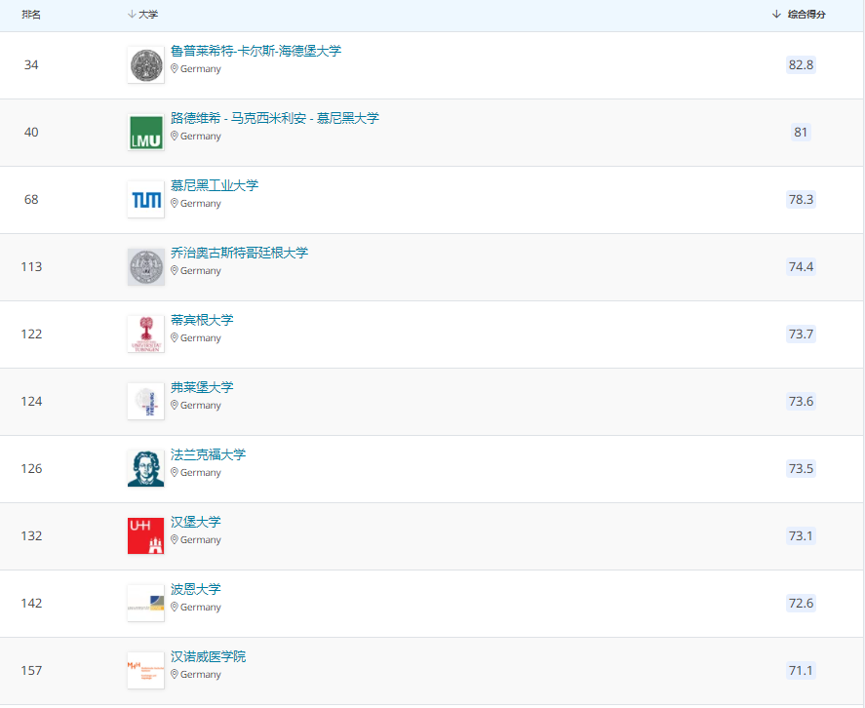Open the 汉堡大学 link
The height and width of the screenshot is (708, 865).
196,522
